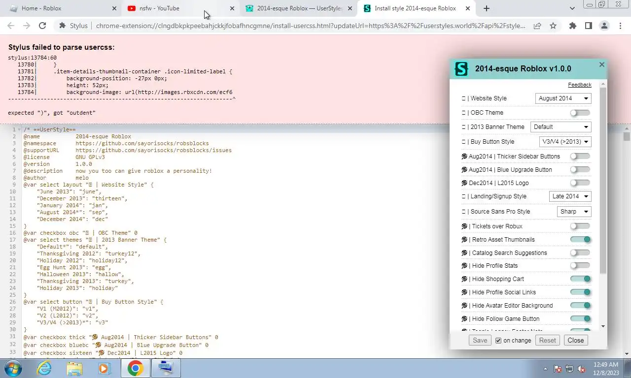Open the Extensions puzzle icon
The width and height of the screenshot is (631, 378).
tap(572, 26)
